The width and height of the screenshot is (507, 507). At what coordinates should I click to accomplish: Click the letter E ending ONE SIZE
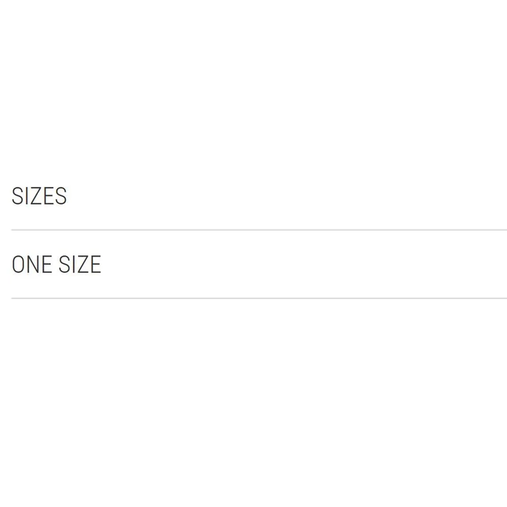tap(96, 264)
